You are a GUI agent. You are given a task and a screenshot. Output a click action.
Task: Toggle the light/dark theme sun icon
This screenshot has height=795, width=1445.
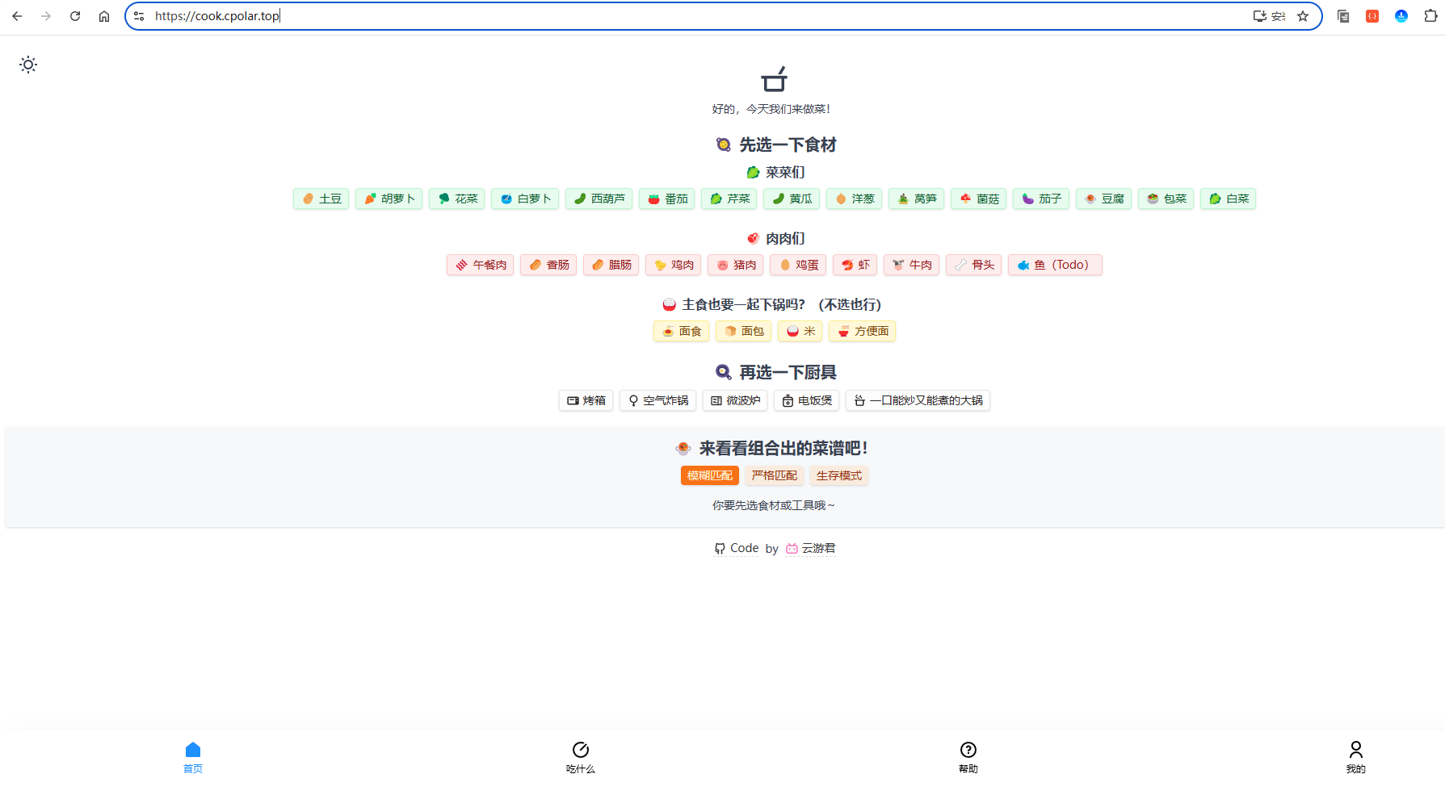[28, 65]
